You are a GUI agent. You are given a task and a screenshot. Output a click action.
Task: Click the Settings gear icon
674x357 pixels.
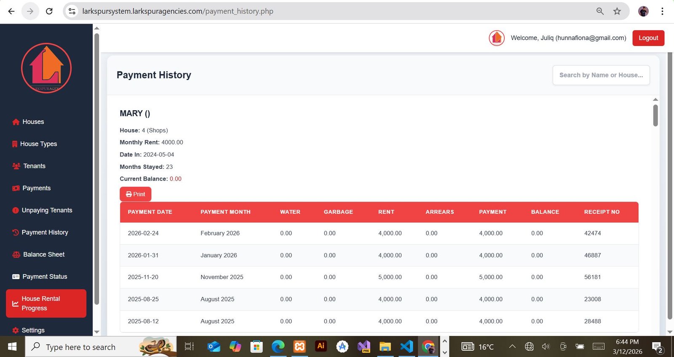coord(16,330)
